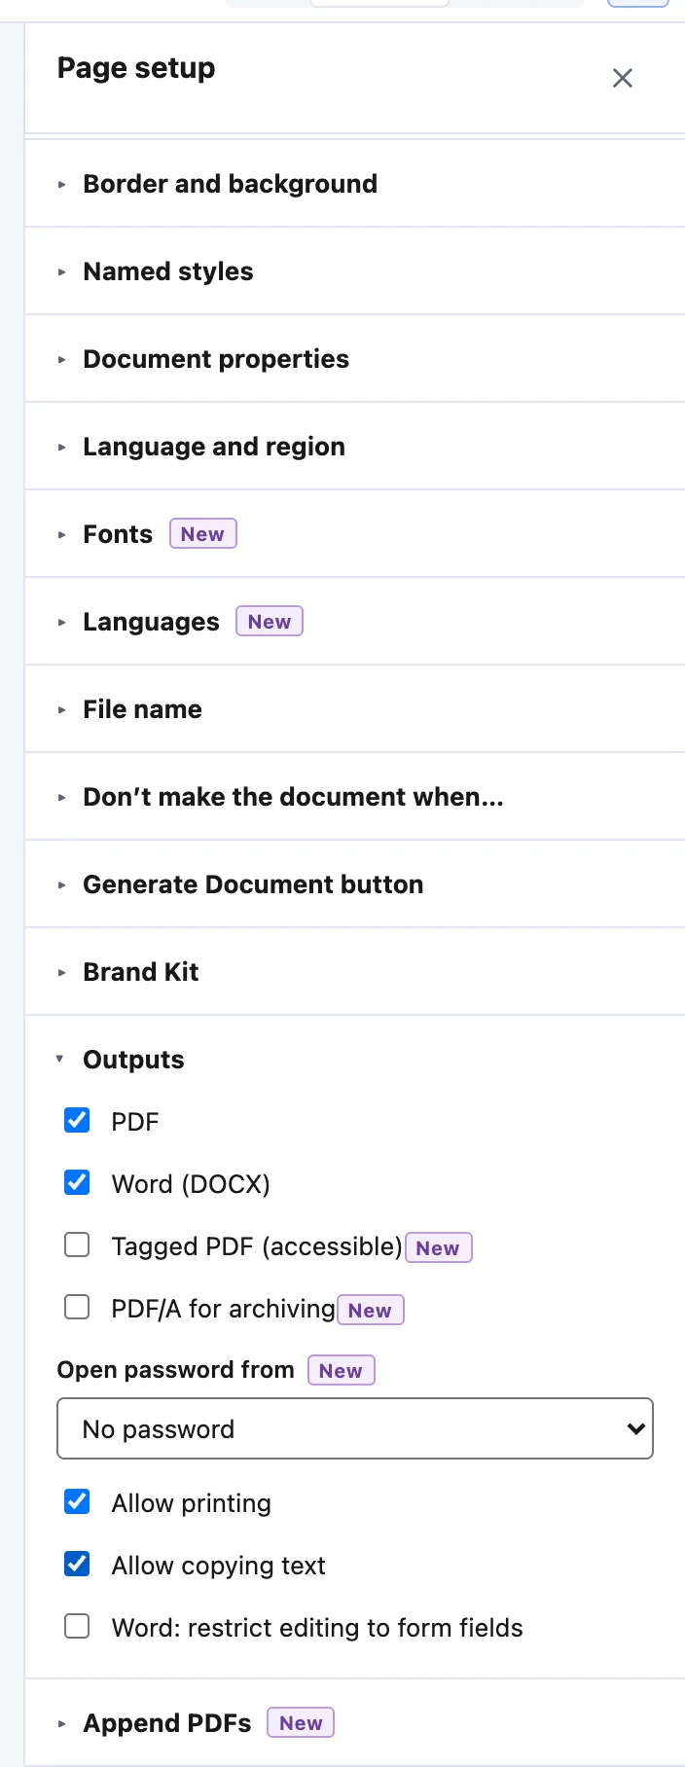Enable PDF/A for archiving output
The width and height of the screenshot is (685, 1767).
point(77,1307)
